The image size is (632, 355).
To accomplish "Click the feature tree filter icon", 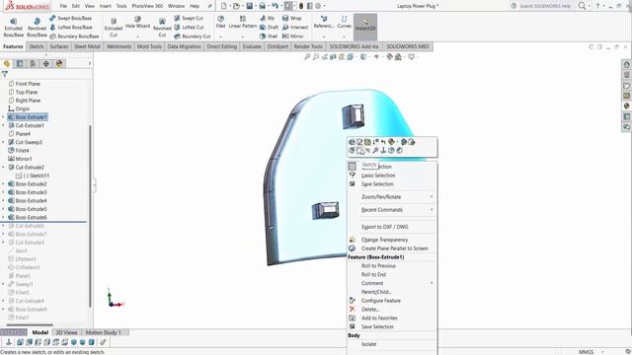I will 4,75.
